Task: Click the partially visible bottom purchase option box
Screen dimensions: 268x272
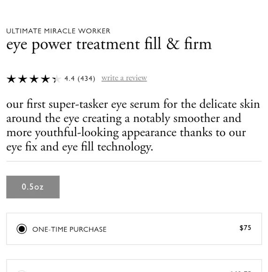Action: tap(134, 266)
